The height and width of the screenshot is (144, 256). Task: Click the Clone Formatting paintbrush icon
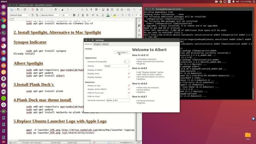point(62,10)
